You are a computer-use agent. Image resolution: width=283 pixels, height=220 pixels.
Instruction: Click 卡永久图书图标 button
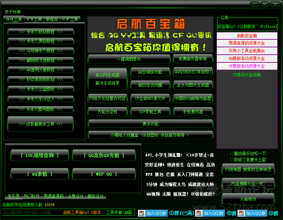(x=41, y=109)
